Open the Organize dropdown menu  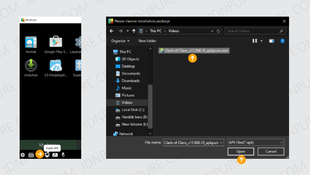click(x=121, y=41)
